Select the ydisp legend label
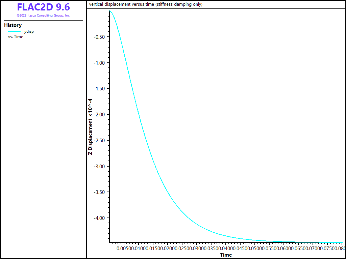 click(29, 31)
